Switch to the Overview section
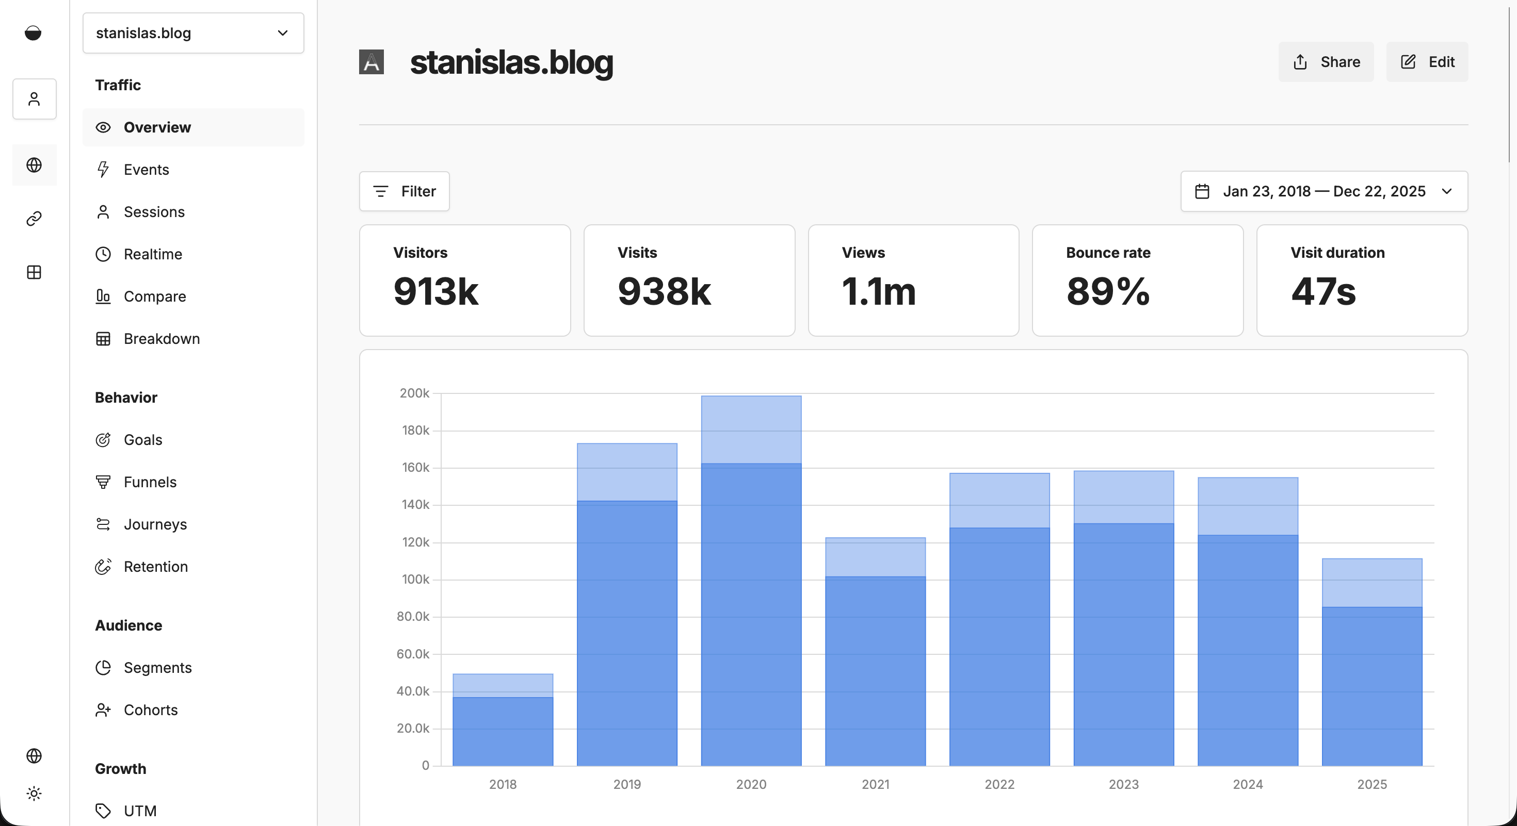The height and width of the screenshot is (826, 1517). coord(157,127)
